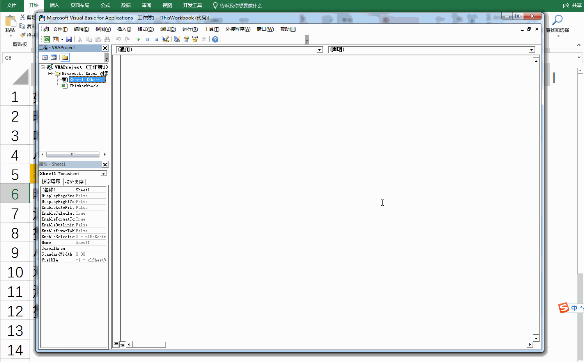Screen dimensions: 584x362
Task: Click the View Object icon in project panel
Action: click(54, 58)
